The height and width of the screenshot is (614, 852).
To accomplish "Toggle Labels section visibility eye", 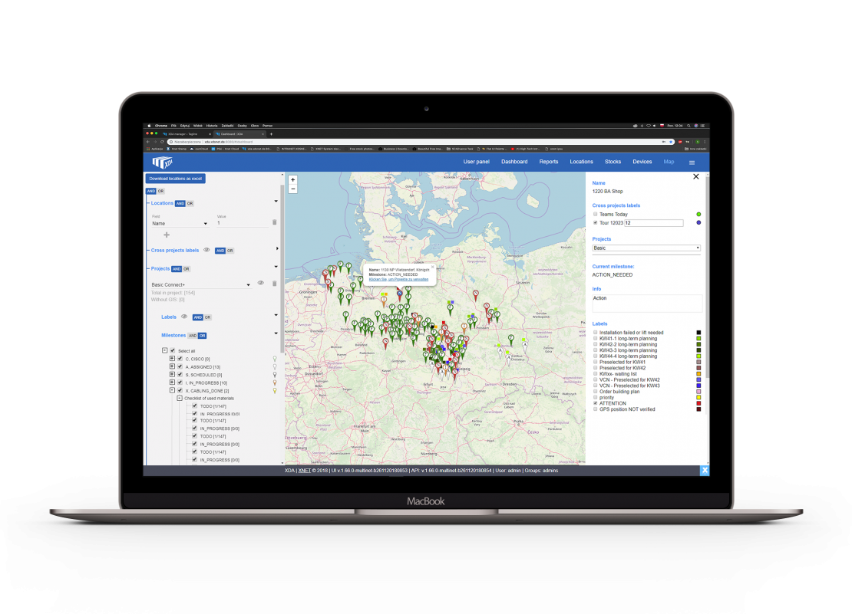I will (184, 317).
